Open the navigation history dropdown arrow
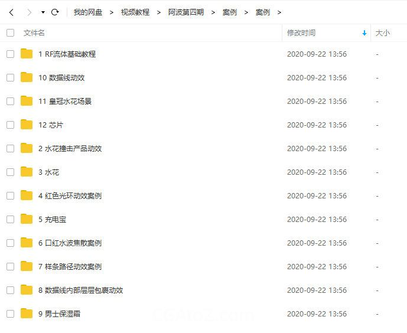Viewport: 407px width, 333px height. (x=43, y=12)
